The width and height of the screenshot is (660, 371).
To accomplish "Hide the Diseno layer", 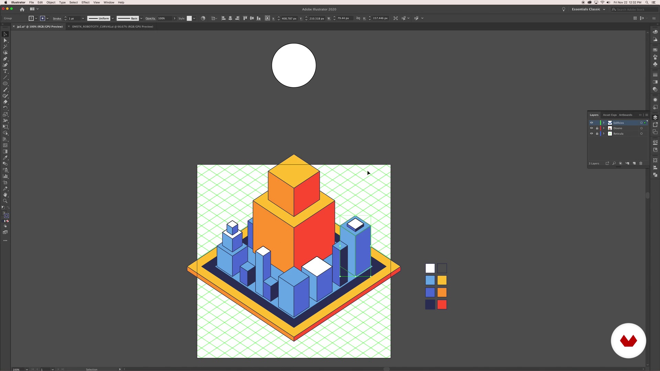I will pyautogui.click(x=592, y=128).
